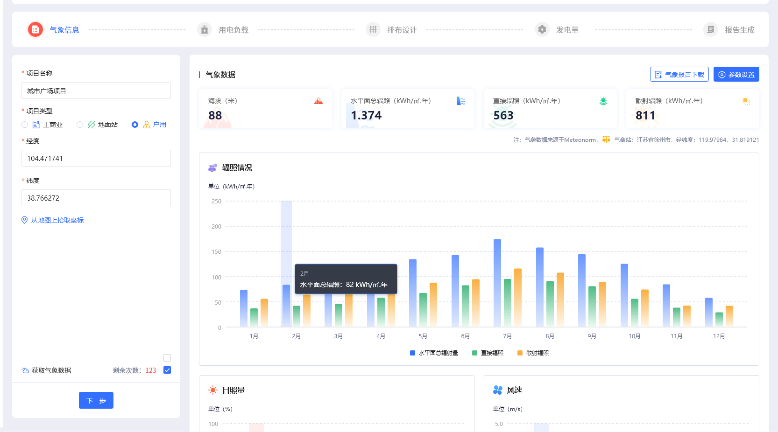Click the remaining count value 123
Viewport: 778px width, 432px height.
pos(151,370)
